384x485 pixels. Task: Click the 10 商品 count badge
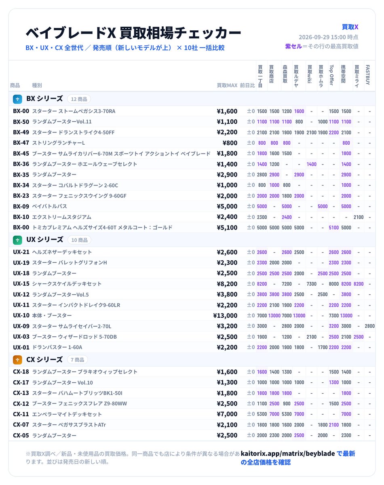point(79,240)
